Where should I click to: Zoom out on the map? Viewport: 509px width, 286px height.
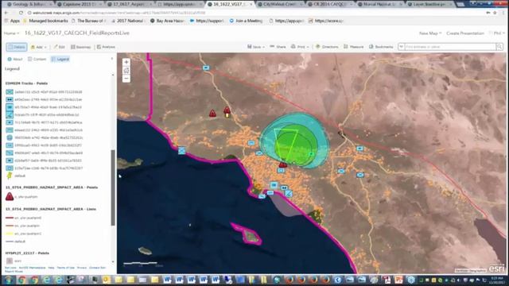(126, 79)
